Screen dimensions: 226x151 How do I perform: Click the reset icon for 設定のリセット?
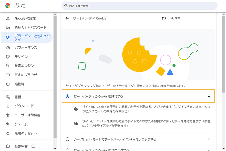(x=8, y=133)
